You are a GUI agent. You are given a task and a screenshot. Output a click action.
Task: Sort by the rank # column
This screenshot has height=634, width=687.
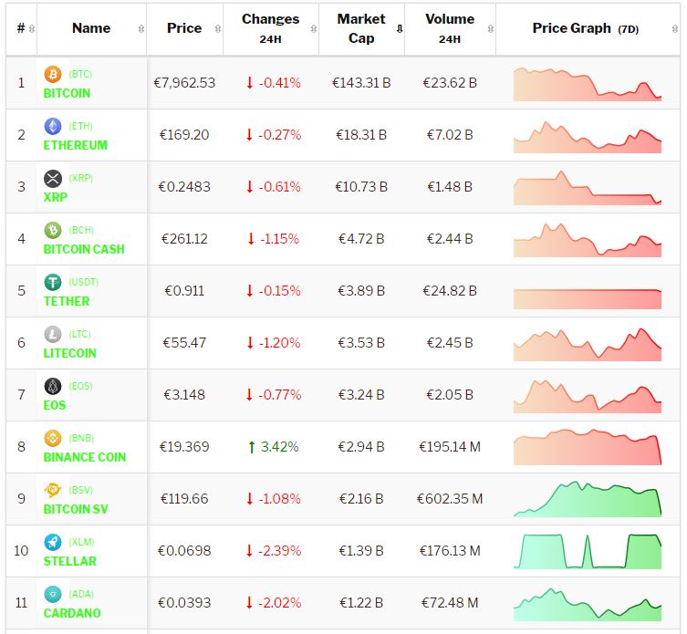(x=21, y=28)
